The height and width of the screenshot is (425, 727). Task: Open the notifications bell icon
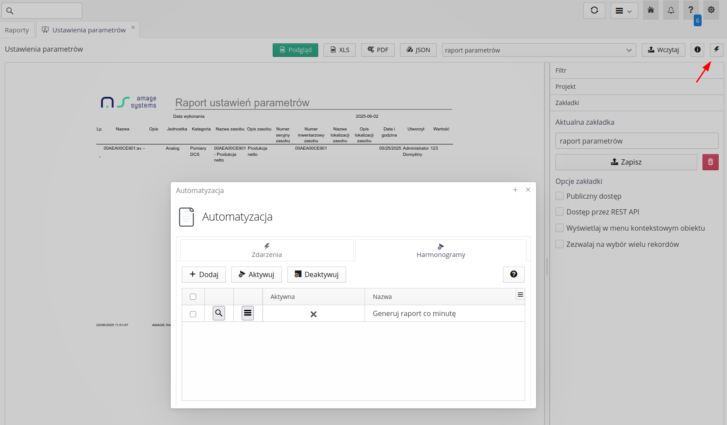tap(671, 10)
